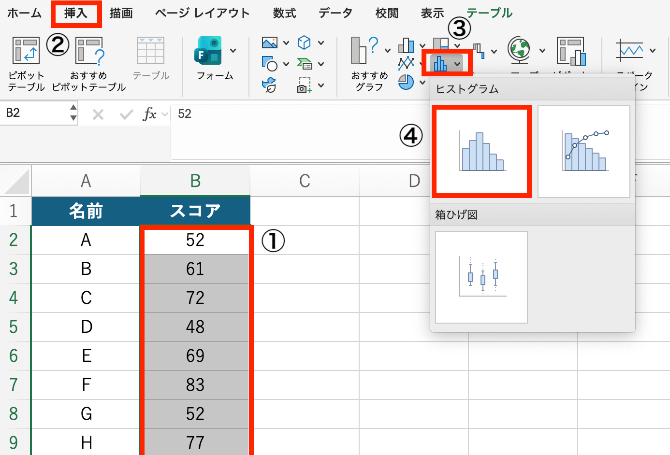This screenshot has width=670, height=455.
Task: Click the Maps globe icon
Action: (x=520, y=50)
